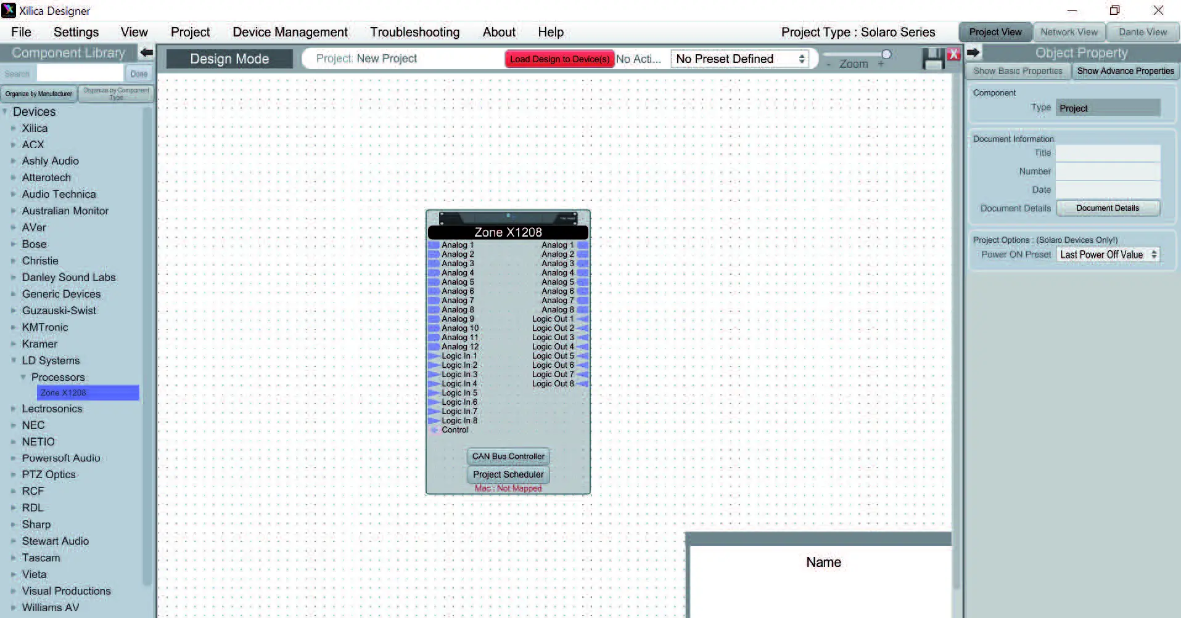Switch to Organize by Manufacturer

[39, 94]
